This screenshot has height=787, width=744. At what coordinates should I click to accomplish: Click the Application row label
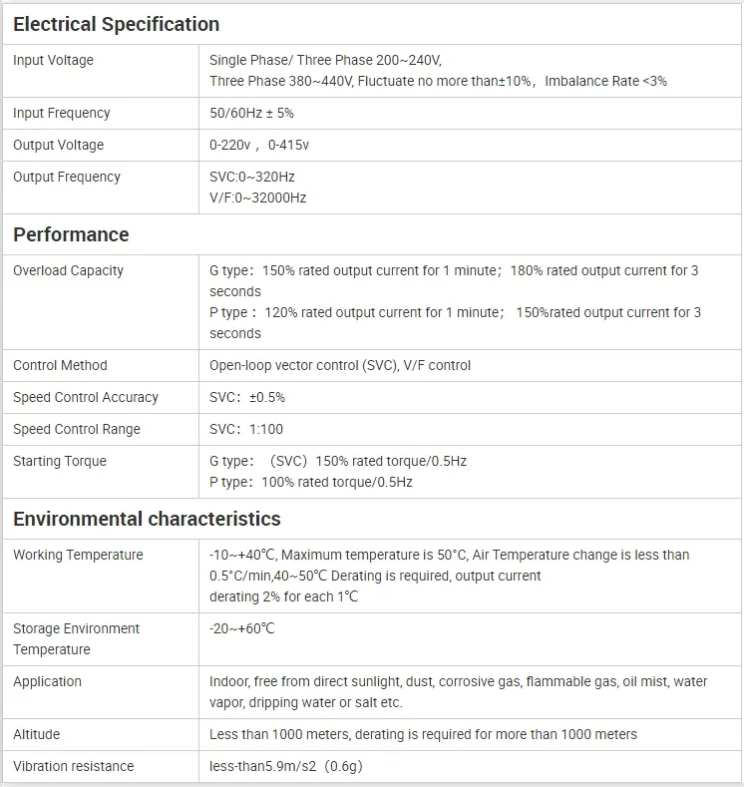[x=47, y=681]
